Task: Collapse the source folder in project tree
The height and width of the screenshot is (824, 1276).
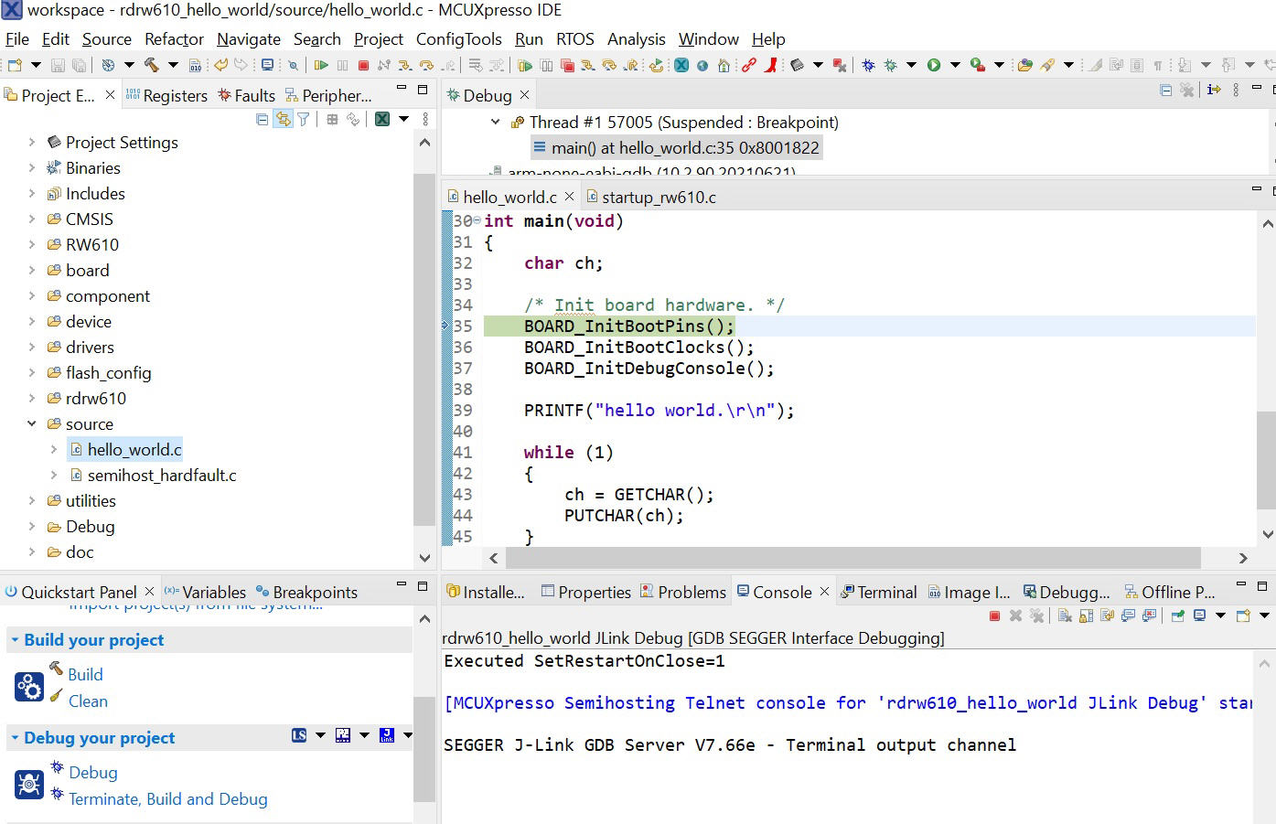Action: [32, 424]
